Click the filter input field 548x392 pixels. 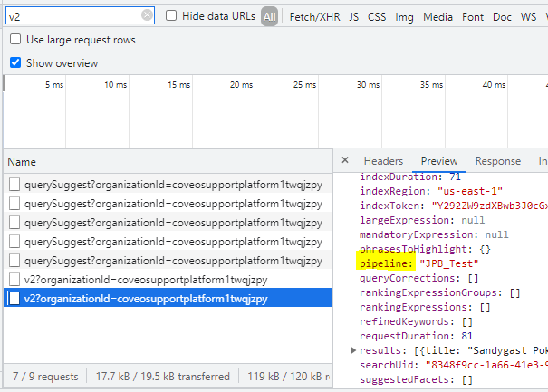tap(72, 15)
